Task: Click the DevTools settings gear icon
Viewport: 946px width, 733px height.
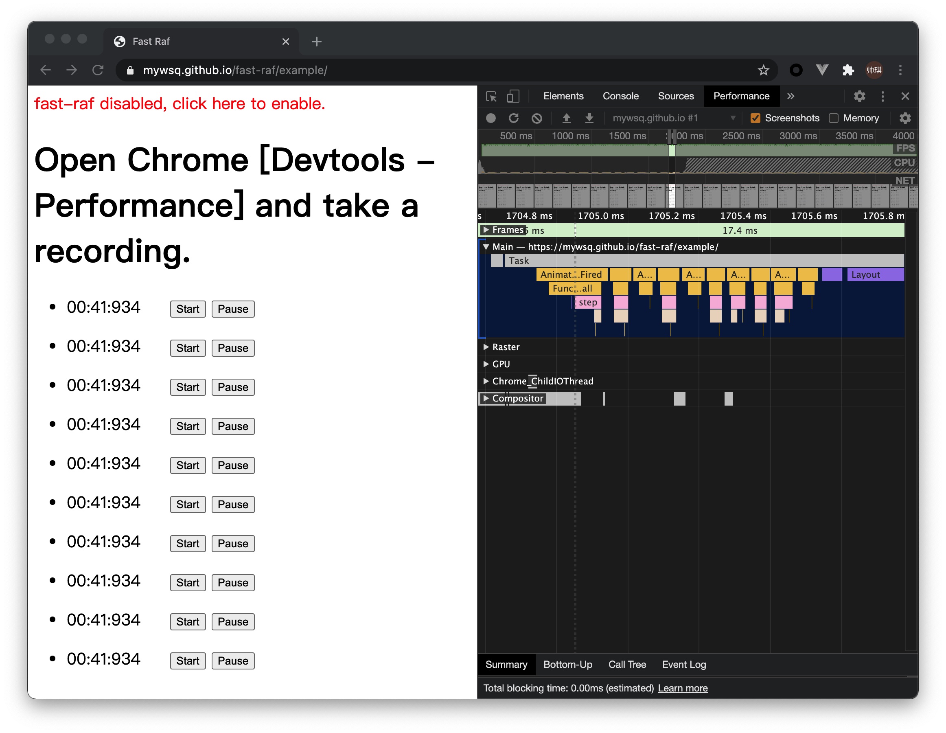Action: point(859,95)
